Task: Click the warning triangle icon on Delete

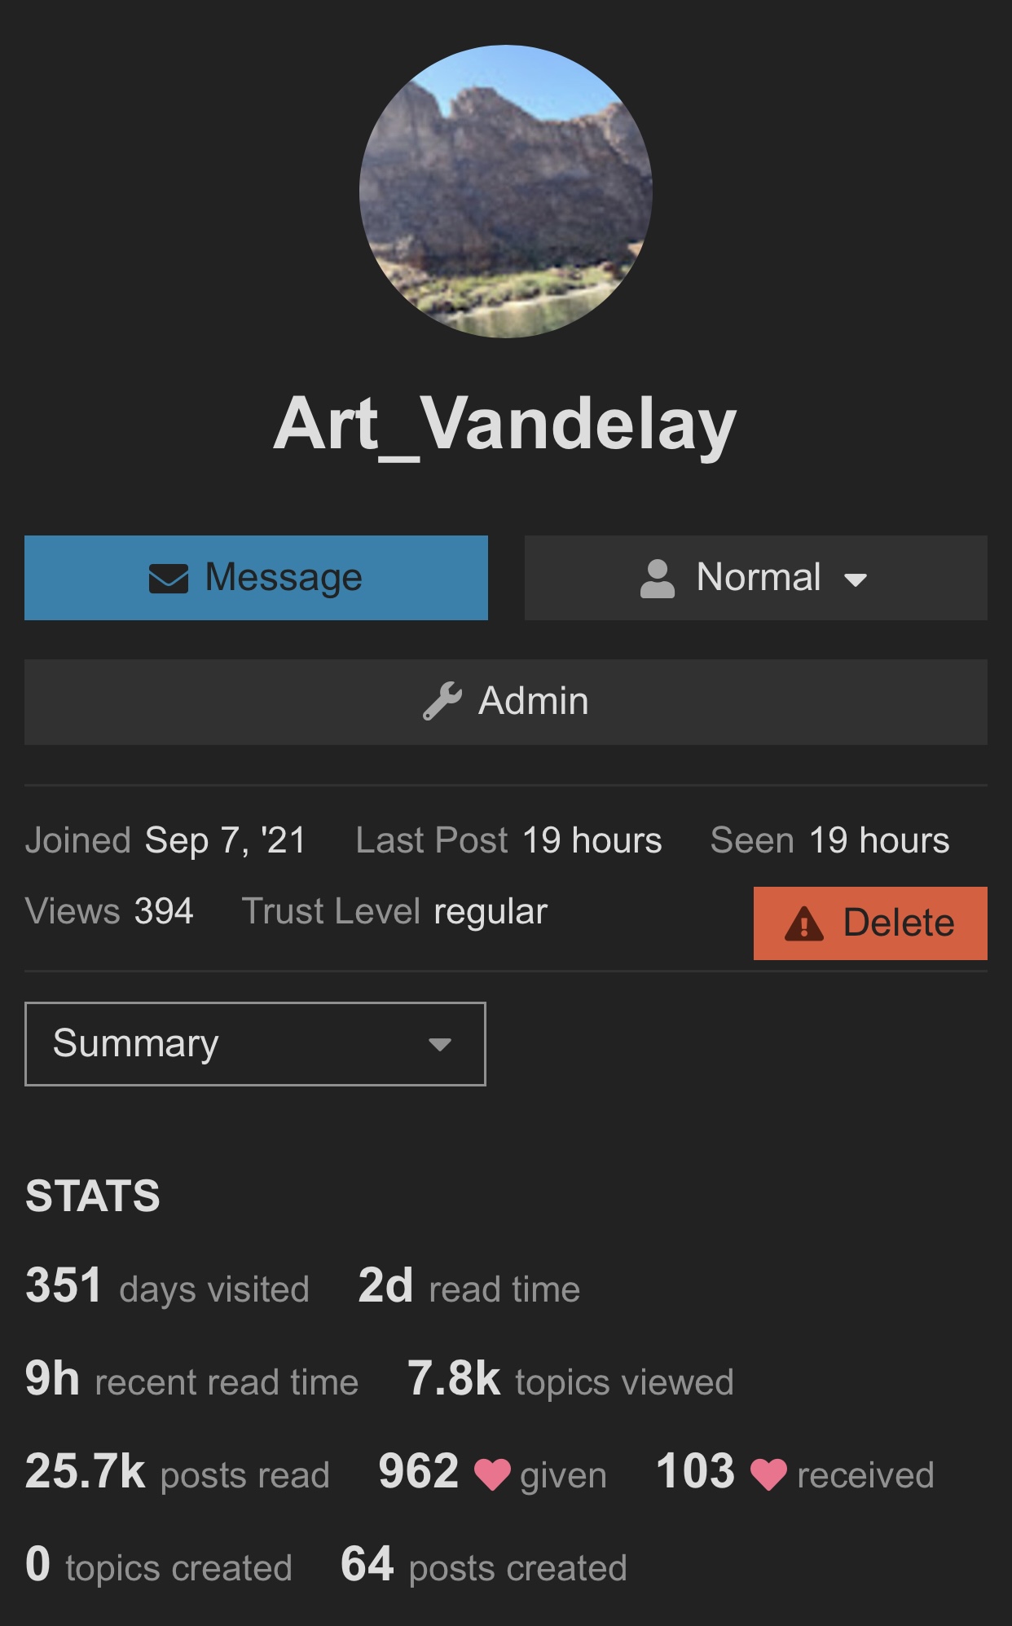Action: [804, 923]
